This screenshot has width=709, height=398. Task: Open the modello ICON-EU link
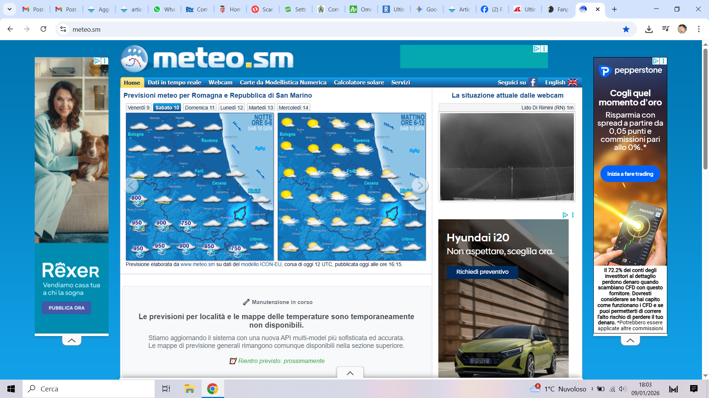(261, 264)
